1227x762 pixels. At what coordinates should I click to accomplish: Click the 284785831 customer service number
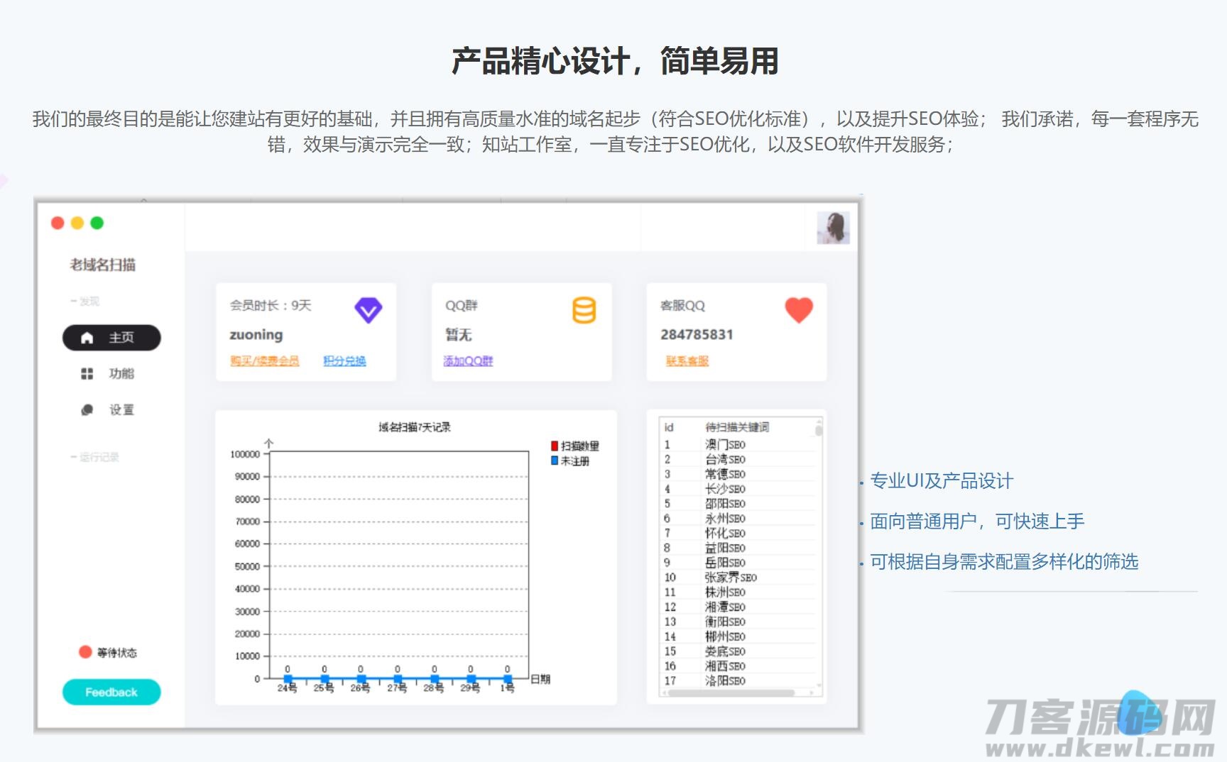697,334
